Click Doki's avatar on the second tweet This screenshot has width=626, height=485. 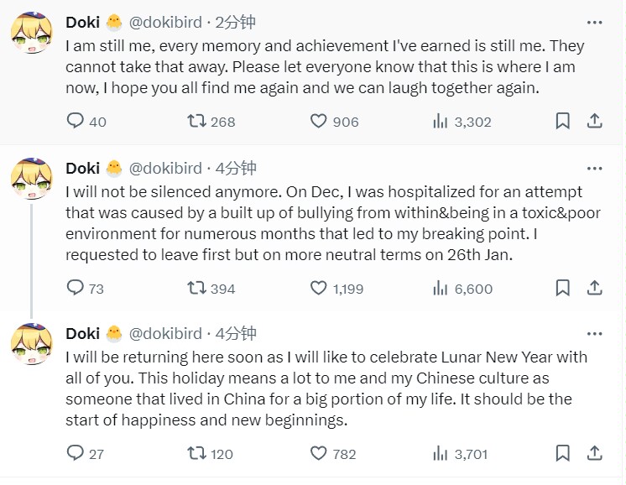pos(33,179)
